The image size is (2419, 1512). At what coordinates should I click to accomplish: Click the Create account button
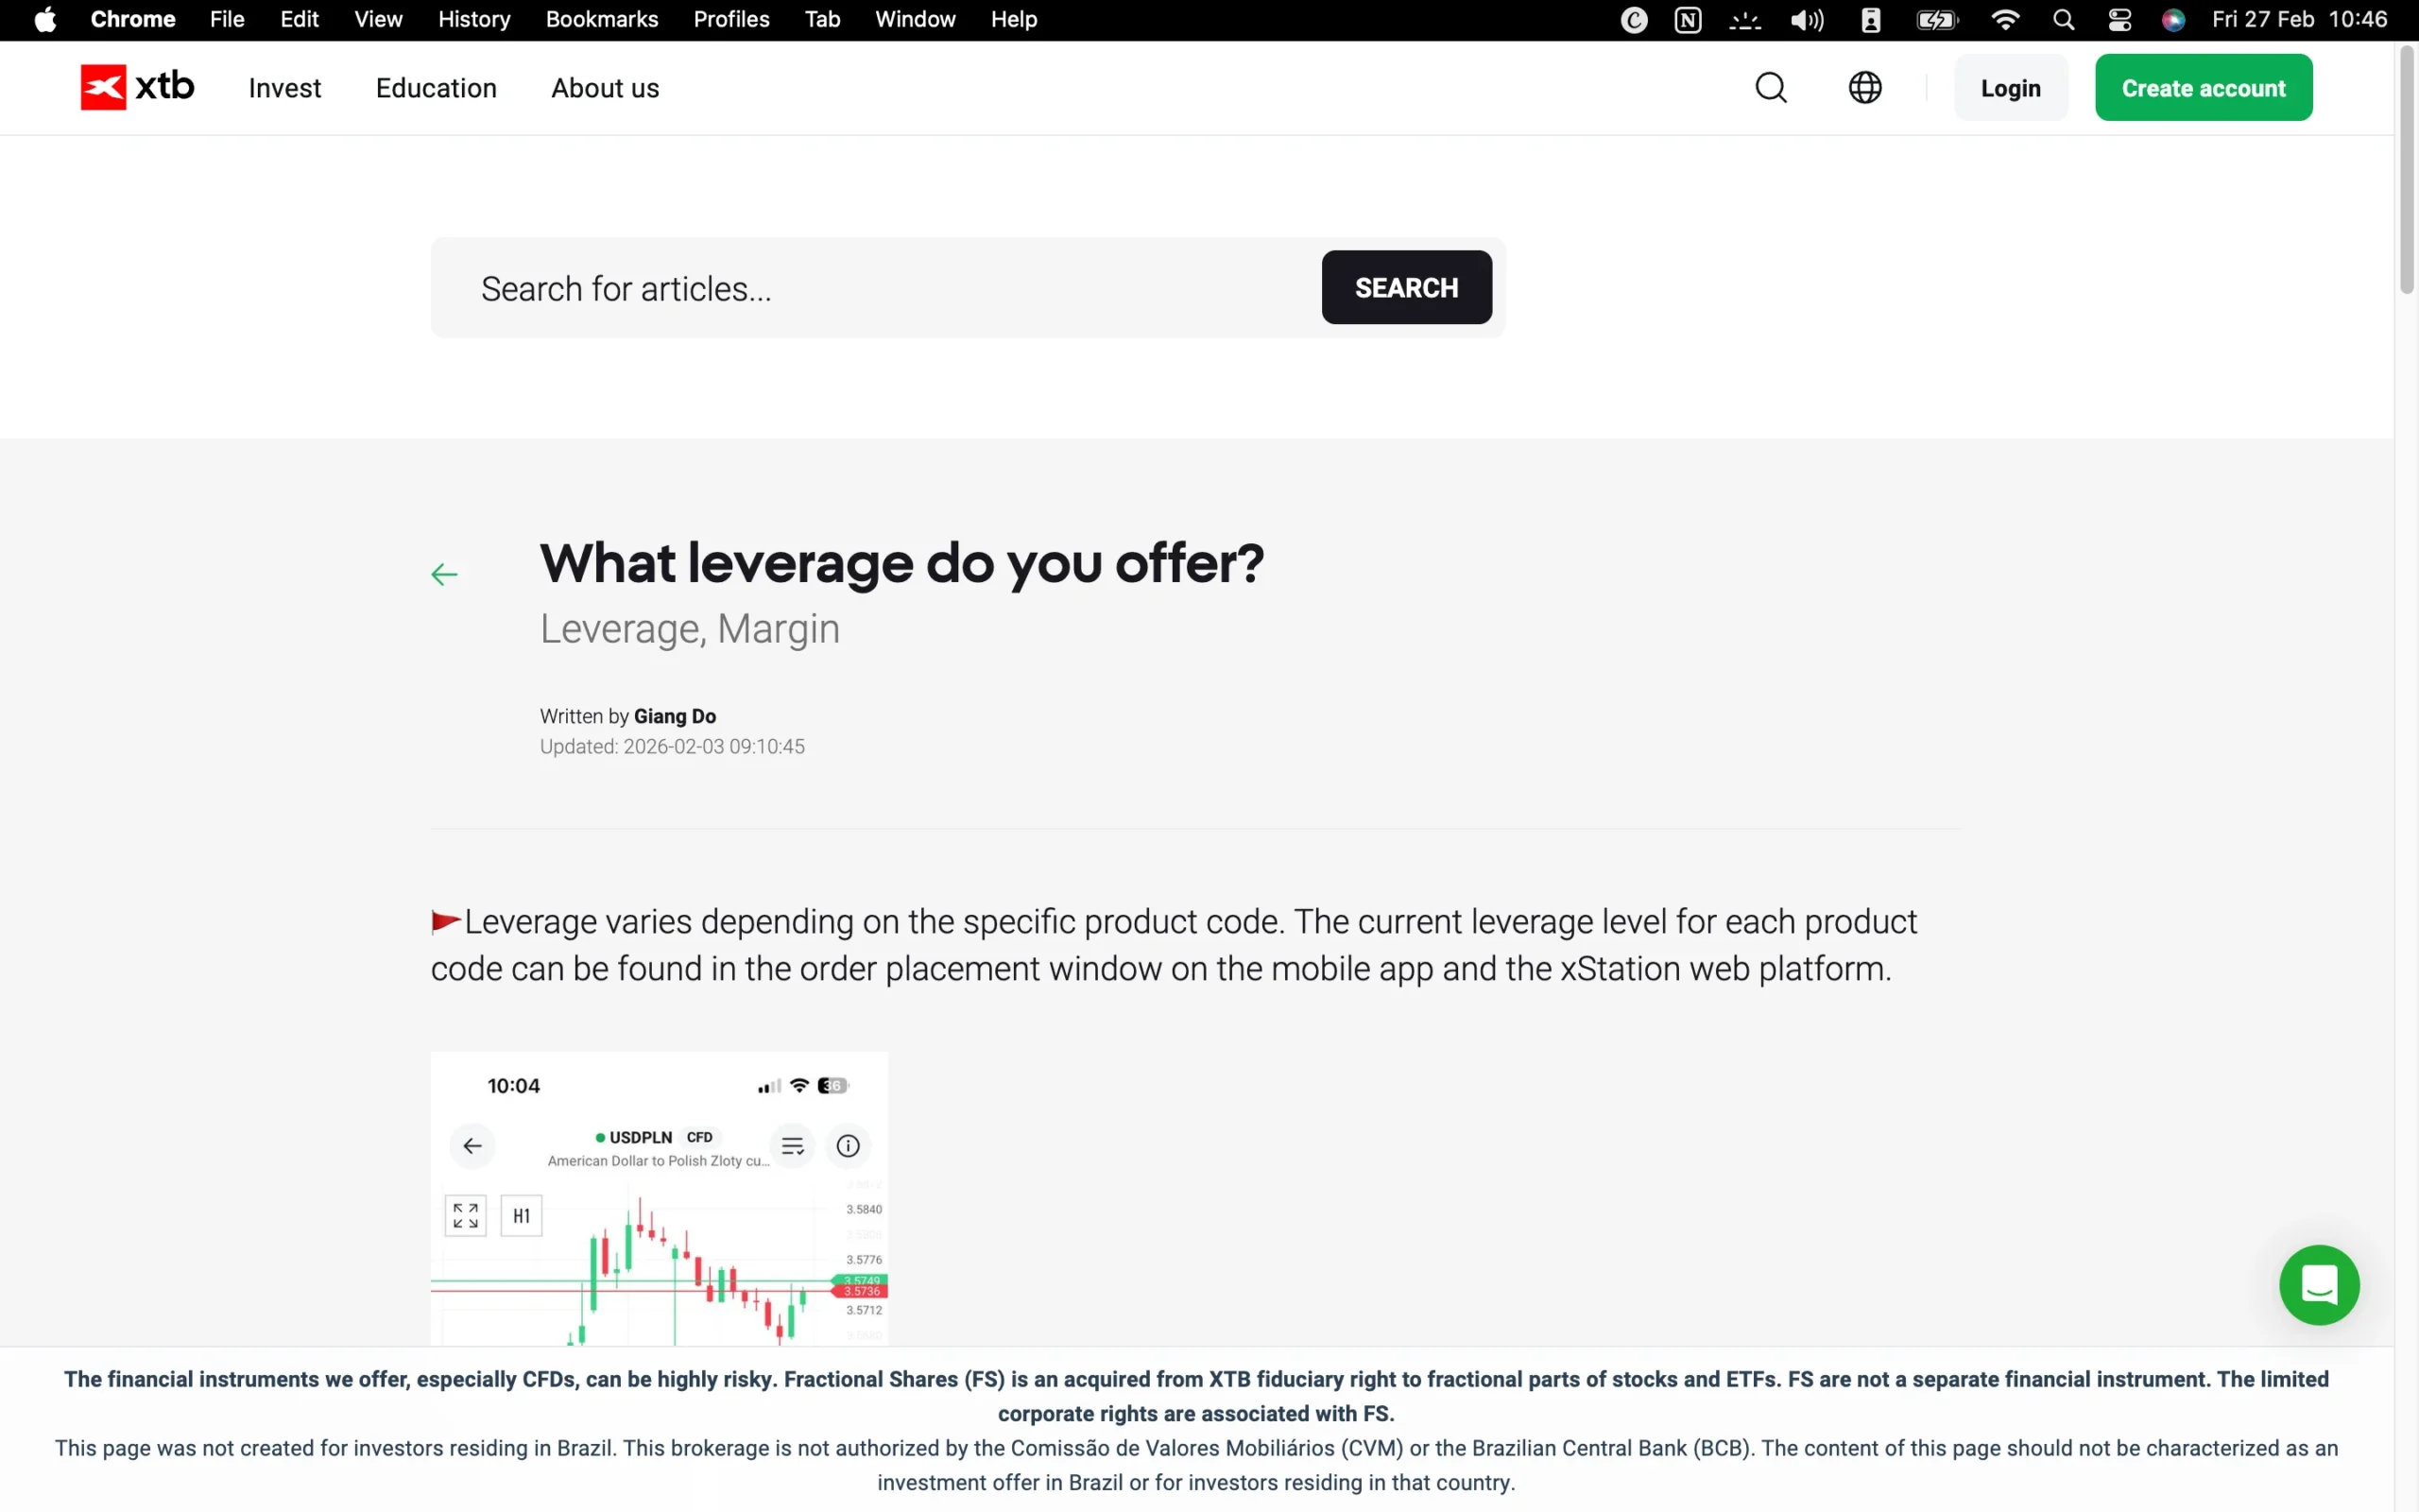(x=2204, y=87)
